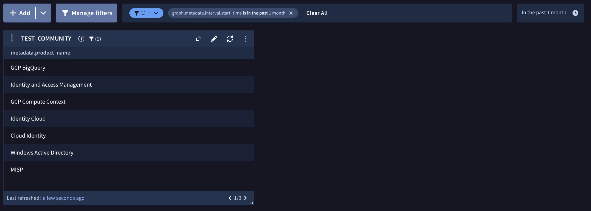The image size is (591, 211).
Task: Click the TEST- COMMUNITY chart title
Action: coord(46,39)
